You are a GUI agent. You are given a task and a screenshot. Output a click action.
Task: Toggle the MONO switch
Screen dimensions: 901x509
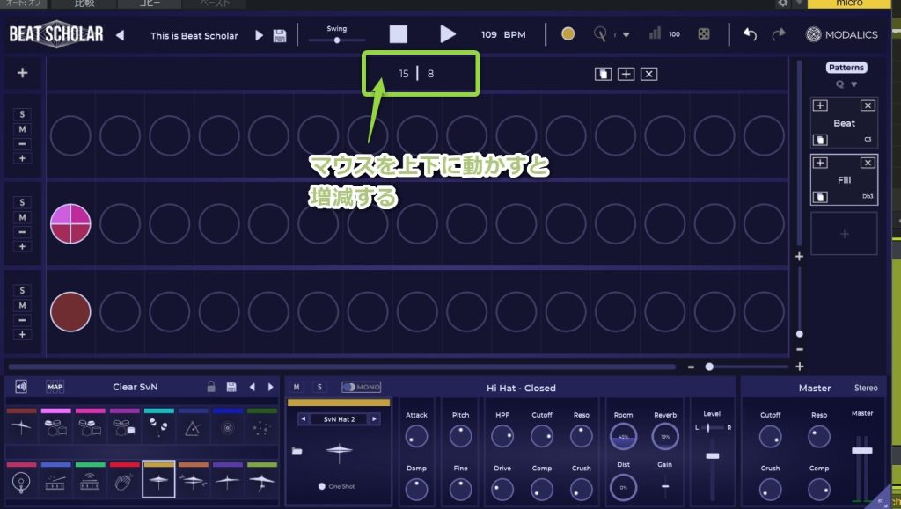coord(361,387)
